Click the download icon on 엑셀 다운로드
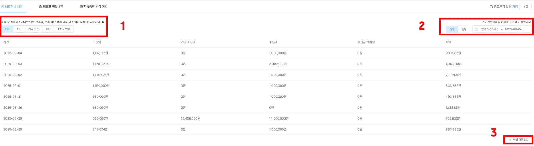 tap(510, 140)
